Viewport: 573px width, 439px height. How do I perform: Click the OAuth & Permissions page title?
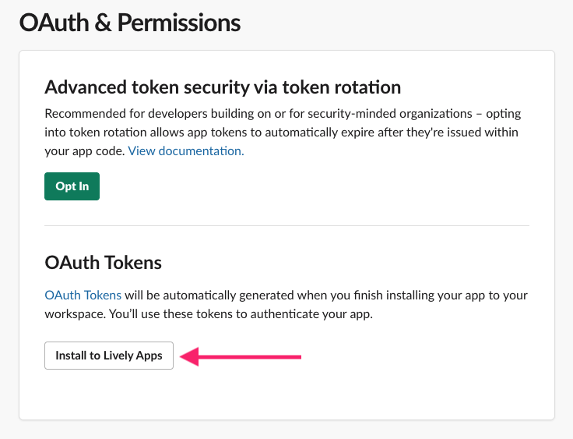click(x=129, y=23)
